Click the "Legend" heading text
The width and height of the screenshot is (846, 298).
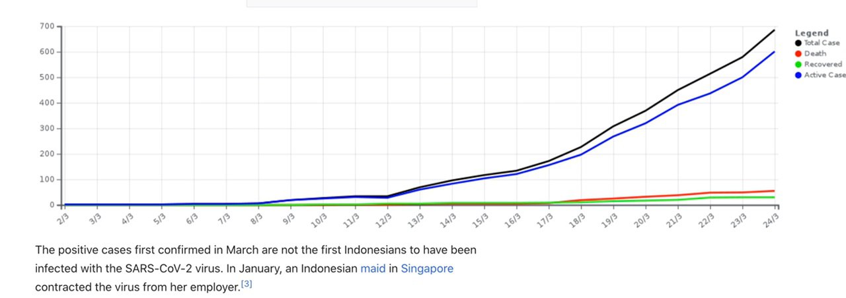pyautogui.click(x=811, y=33)
